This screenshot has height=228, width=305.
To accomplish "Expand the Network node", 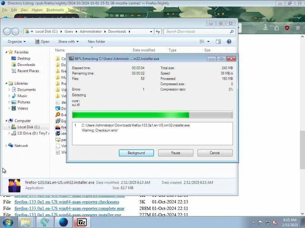I will click(6, 145).
